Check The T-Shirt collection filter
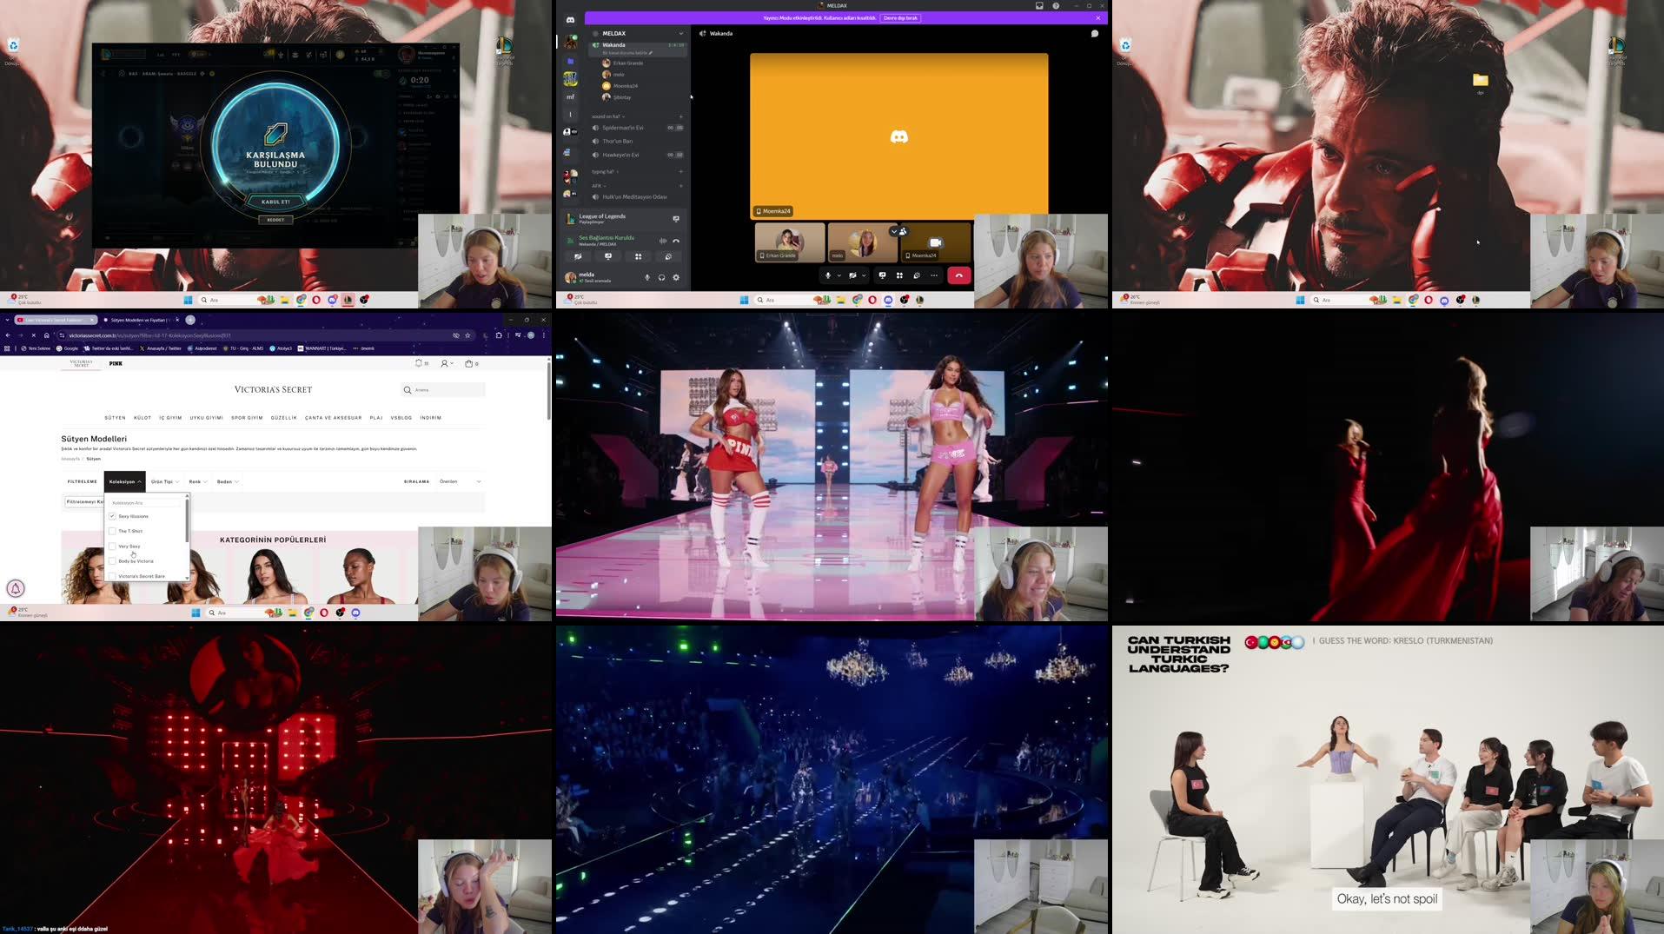 click(112, 531)
